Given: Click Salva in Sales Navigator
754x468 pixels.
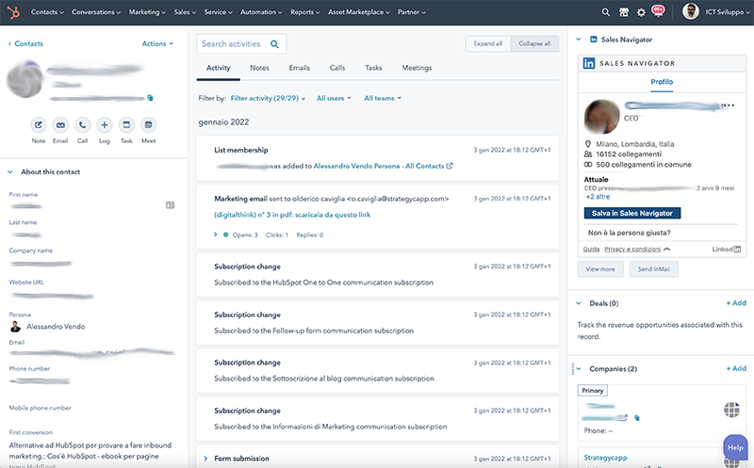Looking at the screenshot, I should [x=631, y=213].
